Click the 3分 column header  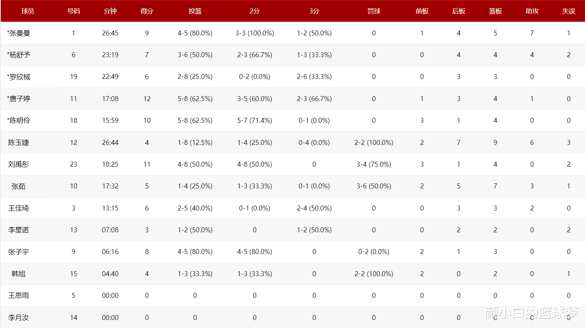[x=314, y=11]
